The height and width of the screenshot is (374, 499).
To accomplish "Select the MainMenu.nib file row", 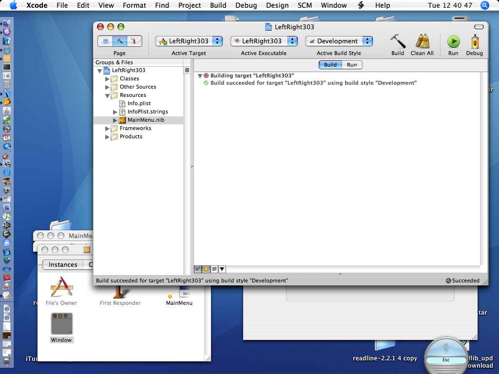I will pyautogui.click(x=138, y=120).
